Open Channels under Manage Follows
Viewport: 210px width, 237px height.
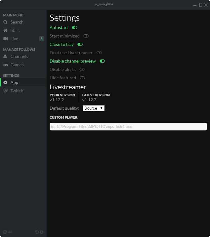click(x=23, y=56)
